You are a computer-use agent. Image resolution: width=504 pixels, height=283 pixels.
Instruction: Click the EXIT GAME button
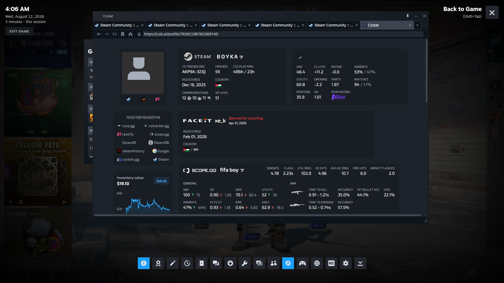point(19,31)
